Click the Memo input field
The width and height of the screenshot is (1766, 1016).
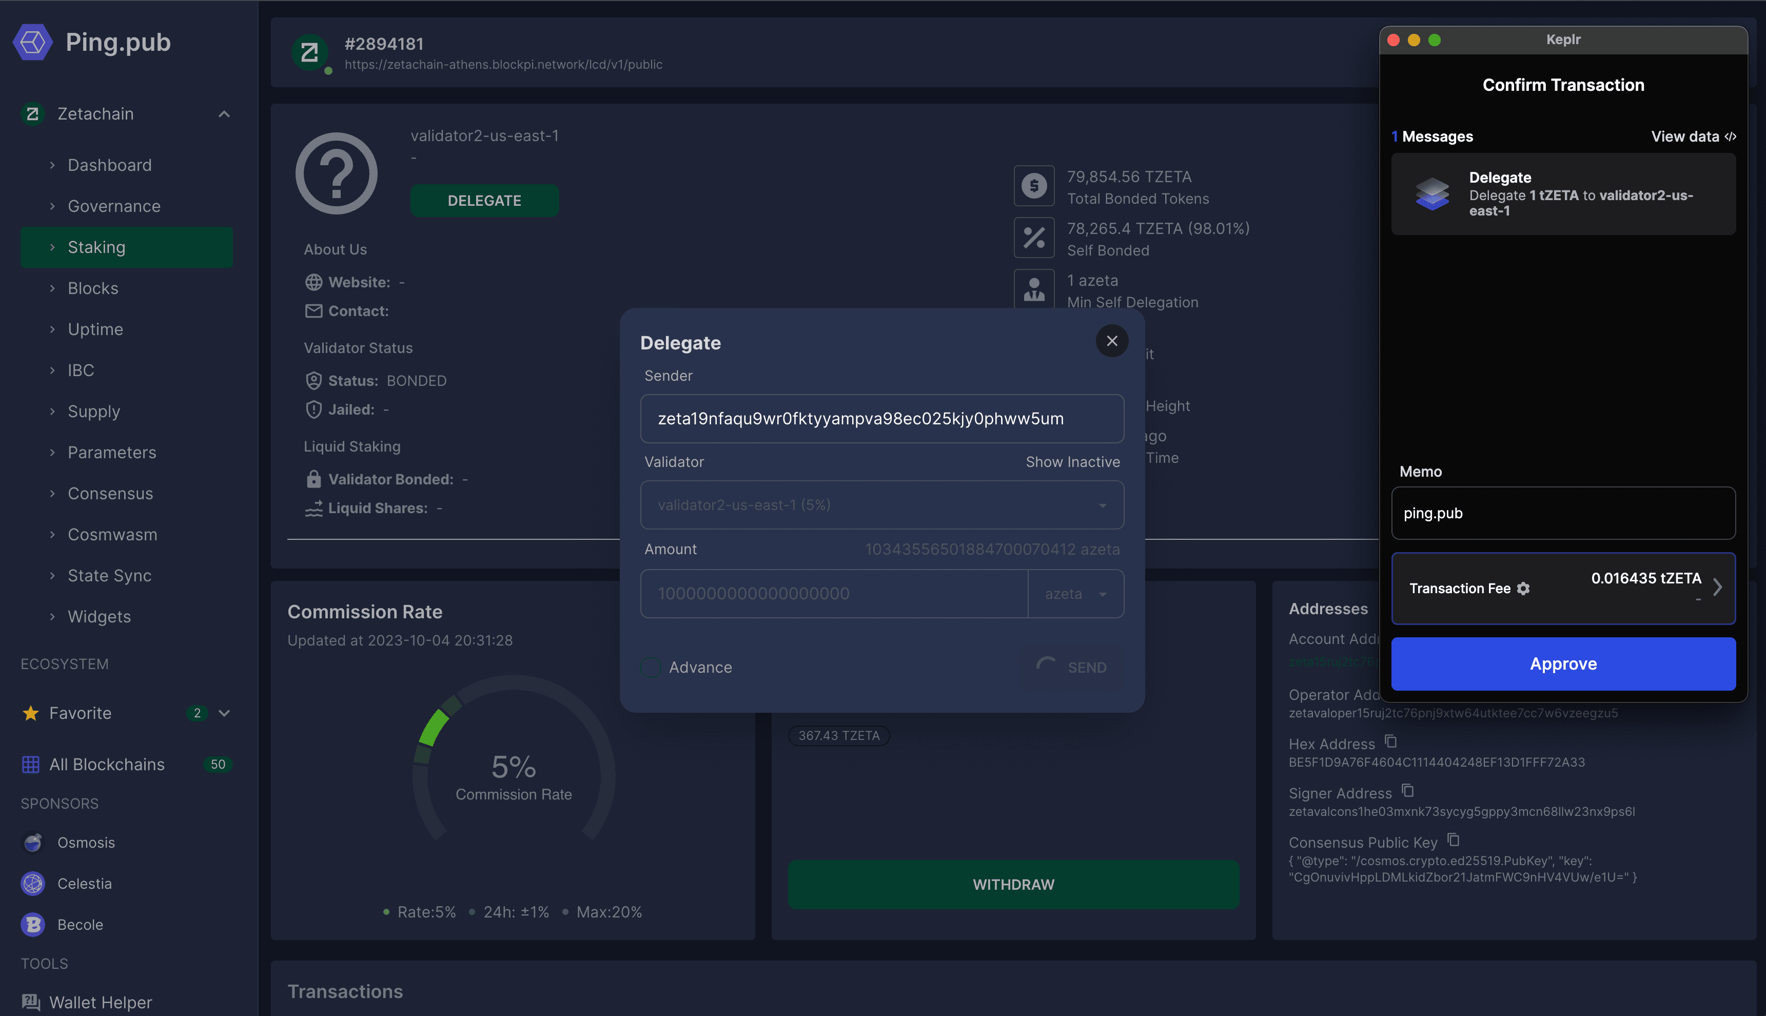(x=1562, y=513)
